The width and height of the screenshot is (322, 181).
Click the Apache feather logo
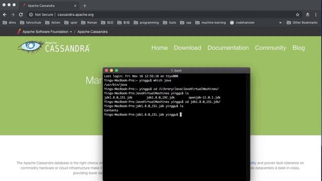(19, 32)
